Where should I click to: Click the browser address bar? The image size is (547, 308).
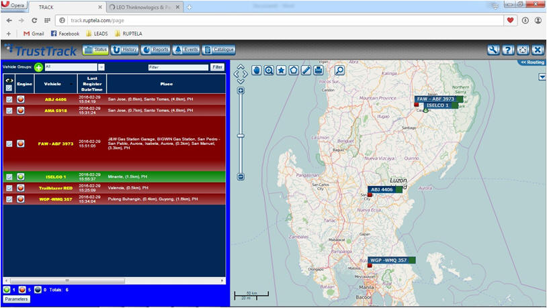(279, 20)
